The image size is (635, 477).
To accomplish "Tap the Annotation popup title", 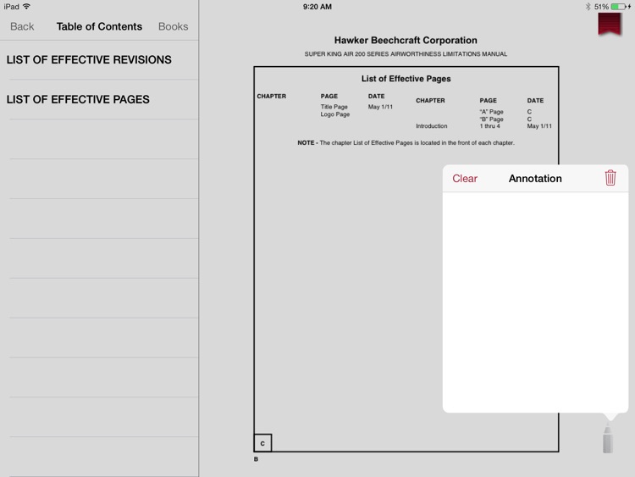I will [x=535, y=178].
